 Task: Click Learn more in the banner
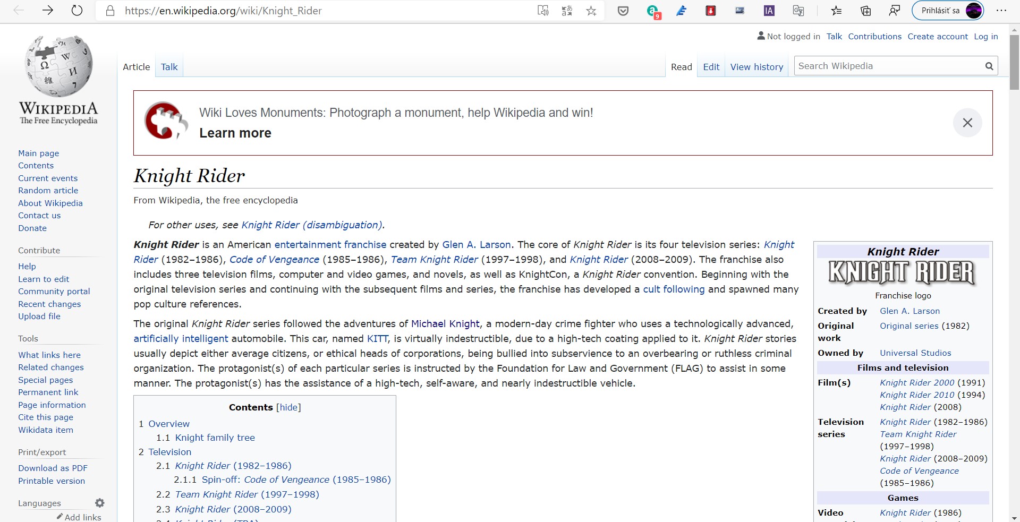click(235, 133)
